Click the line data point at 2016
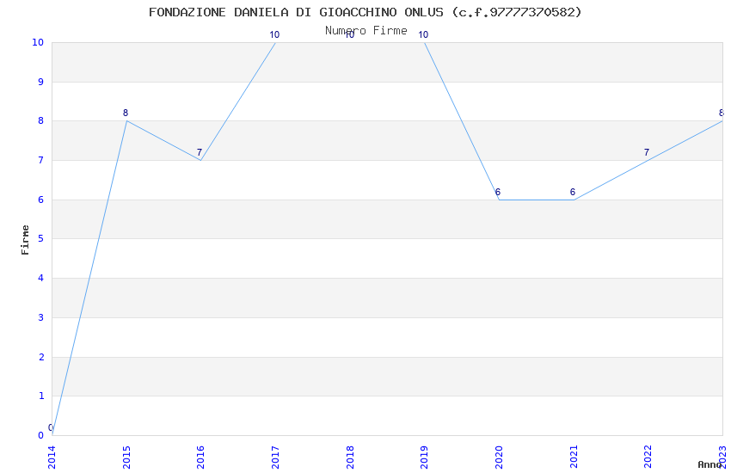The width and height of the screenshot is (731, 473). coord(201,160)
